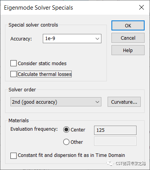Enable the Consider static modes checkbox
The height and width of the screenshot is (170, 150).
[13, 63]
